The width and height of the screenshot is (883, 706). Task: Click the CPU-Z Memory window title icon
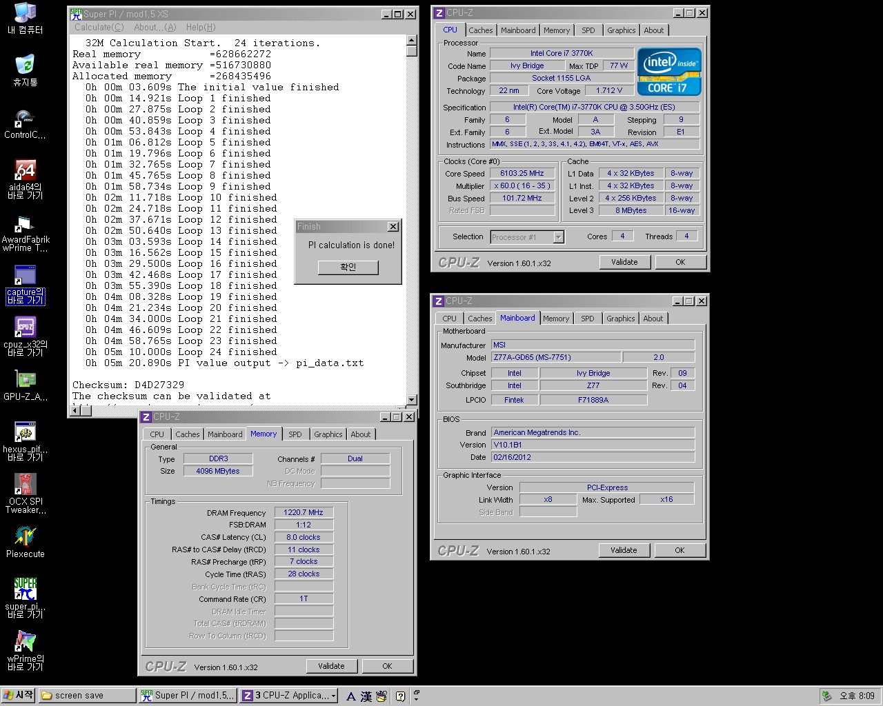pyautogui.click(x=146, y=417)
